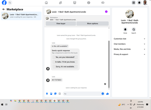Show hidden tray icons chevron
The image size is (151, 110).
tap(128, 105)
